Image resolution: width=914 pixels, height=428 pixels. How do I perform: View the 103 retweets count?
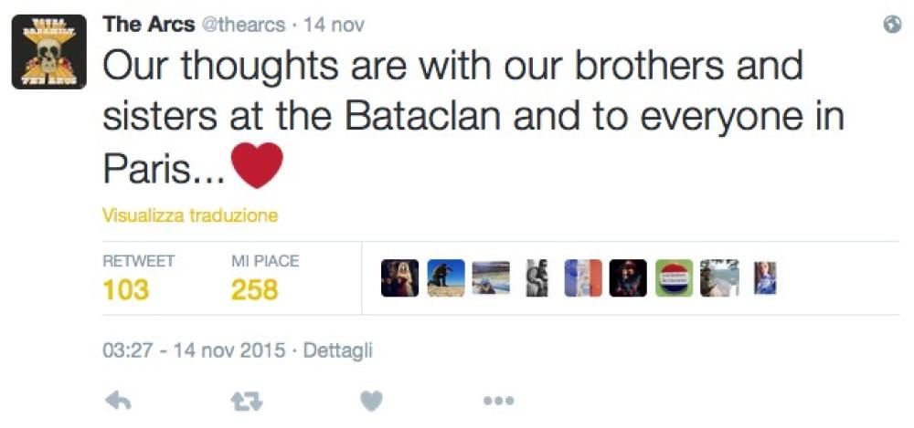126,290
